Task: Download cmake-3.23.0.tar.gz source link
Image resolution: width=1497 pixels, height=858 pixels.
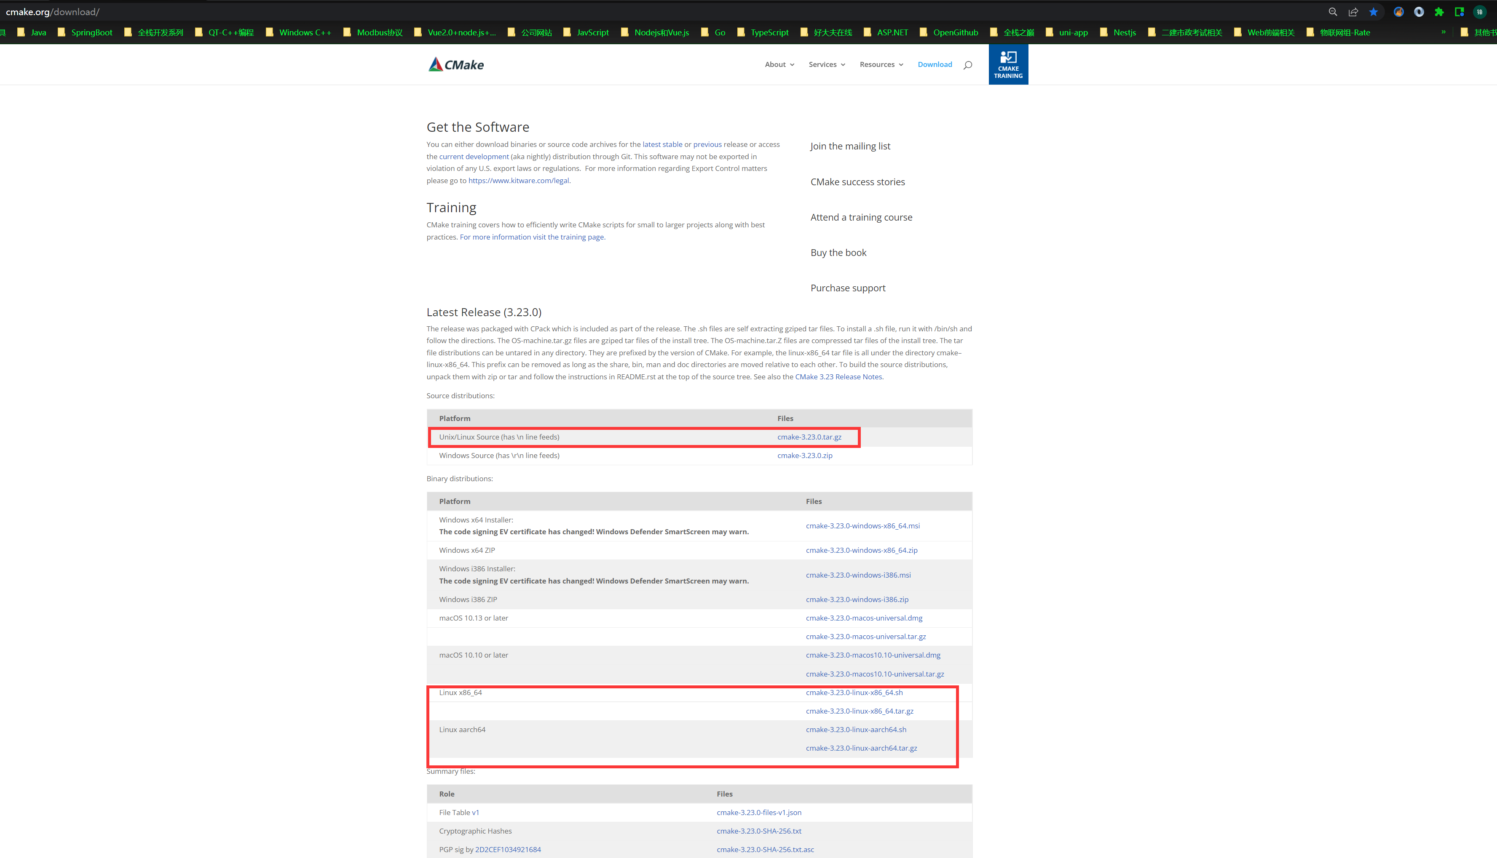Action: click(x=809, y=437)
